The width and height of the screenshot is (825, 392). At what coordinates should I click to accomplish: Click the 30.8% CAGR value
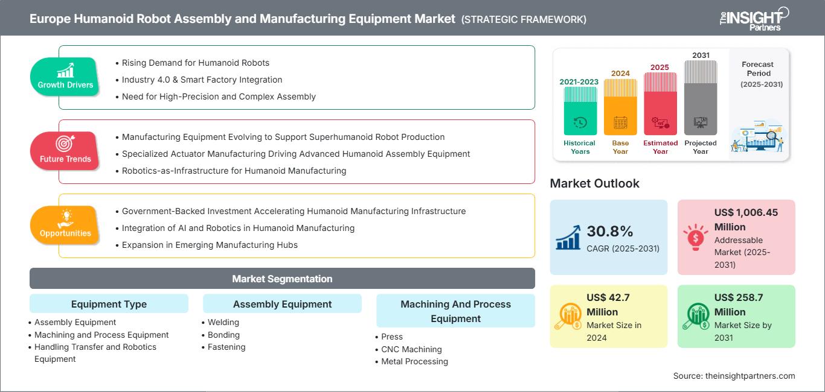[x=609, y=232]
